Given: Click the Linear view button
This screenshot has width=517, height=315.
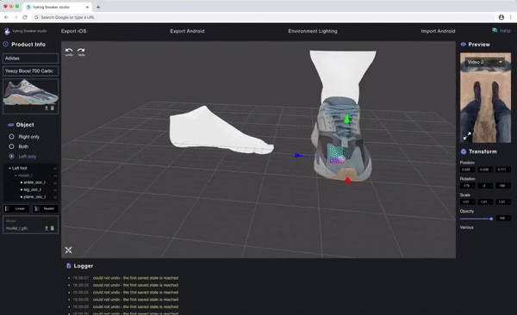Looking at the screenshot, I should click(16, 208).
